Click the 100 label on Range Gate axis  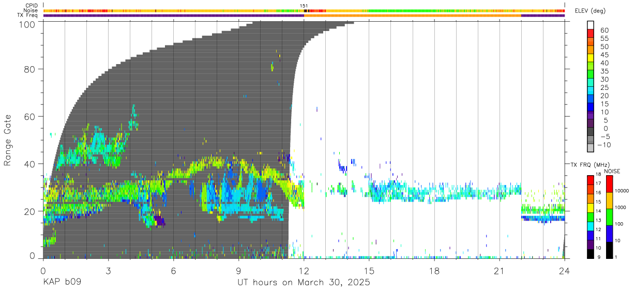pyautogui.click(x=27, y=24)
